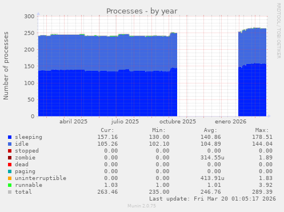The image size is (284, 212).
Task: Click the 'Munin 2.0.75' version text
Action: [142, 206]
